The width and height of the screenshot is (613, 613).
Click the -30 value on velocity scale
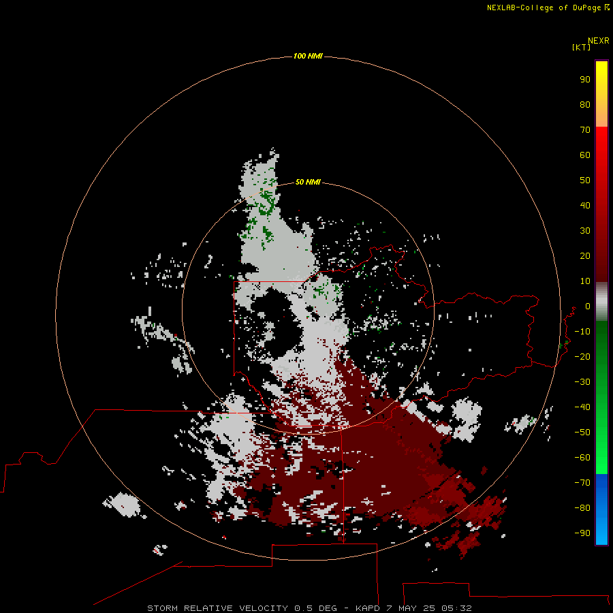(582, 382)
